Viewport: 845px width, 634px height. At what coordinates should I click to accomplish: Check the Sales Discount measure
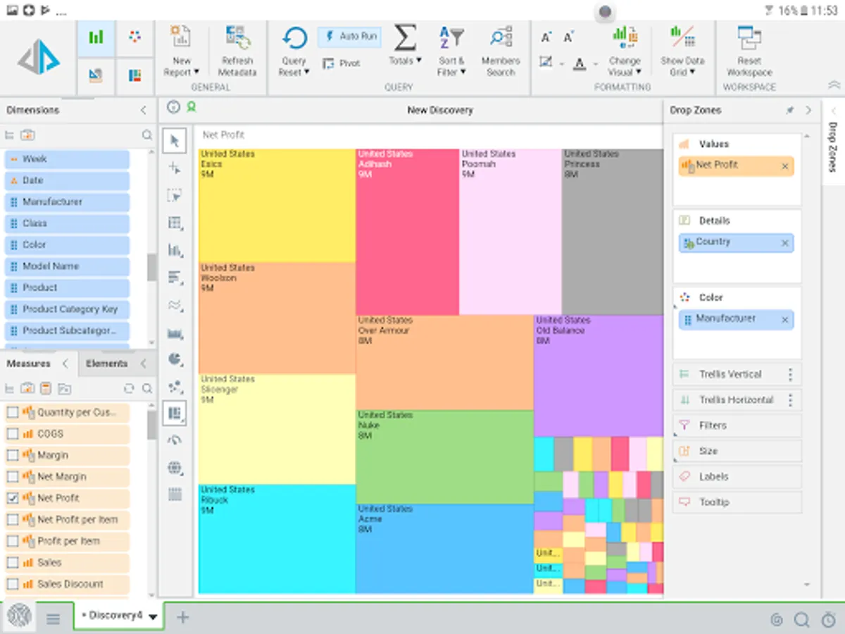(12, 584)
